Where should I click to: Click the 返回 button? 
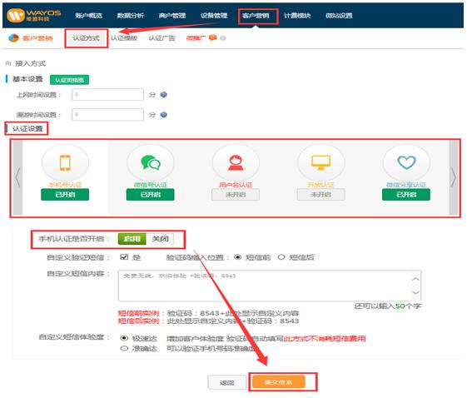pyautogui.click(x=227, y=383)
